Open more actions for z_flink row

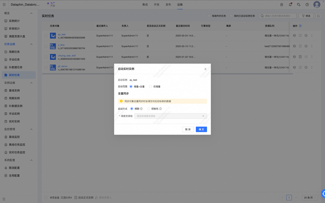[x=312, y=46]
